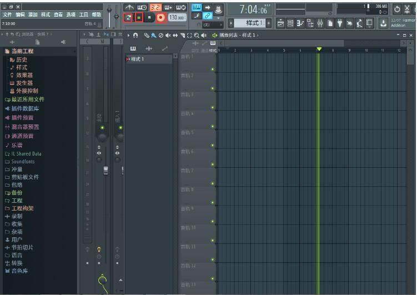Click the red record button

pyautogui.click(x=160, y=18)
